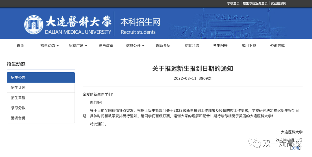The height and width of the screenshot is (157, 312).
Task: Click the 关闭 link below the notice
Action: (x=295, y=148)
